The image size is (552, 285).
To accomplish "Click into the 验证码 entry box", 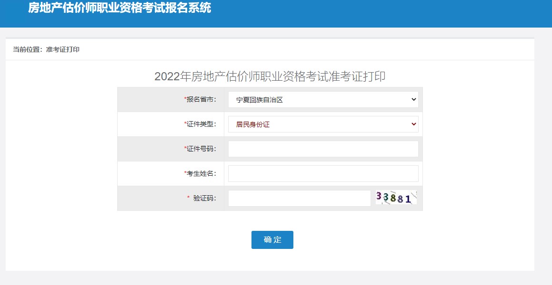I will click(299, 199).
